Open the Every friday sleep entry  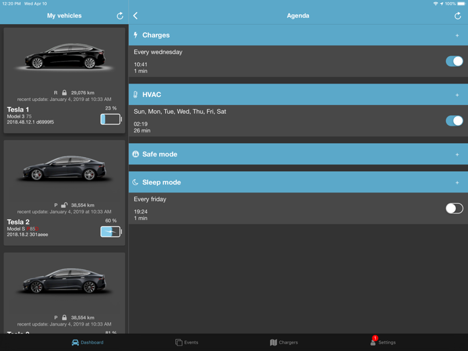pos(298,209)
